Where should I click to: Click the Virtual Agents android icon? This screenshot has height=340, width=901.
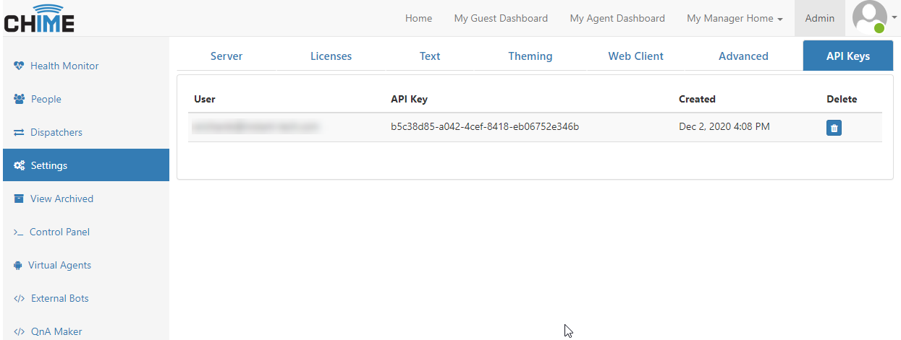pyautogui.click(x=18, y=266)
